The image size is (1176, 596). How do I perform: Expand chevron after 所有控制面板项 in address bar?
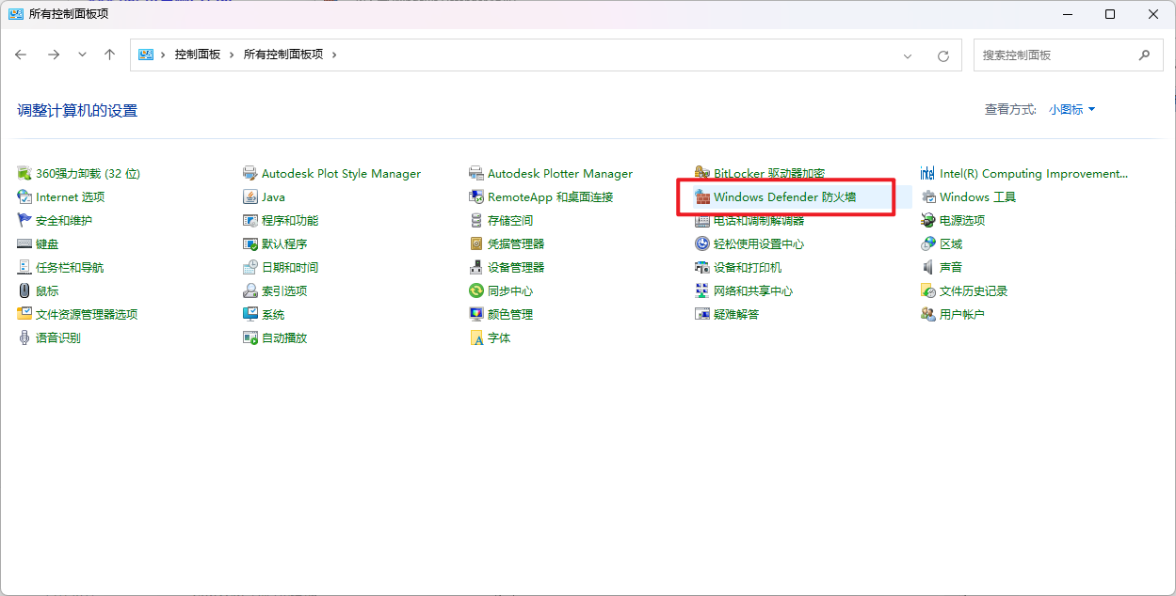pyautogui.click(x=333, y=55)
